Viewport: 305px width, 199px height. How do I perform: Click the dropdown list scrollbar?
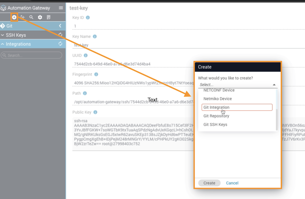click(277, 120)
